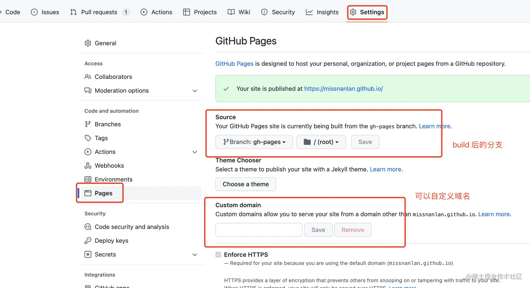
Task: Click the Webhooks icon
Action: pos(88,166)
